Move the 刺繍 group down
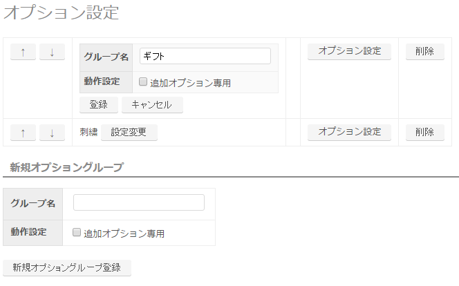Screen dimensions: 459x286 click(x=52, y=133)
